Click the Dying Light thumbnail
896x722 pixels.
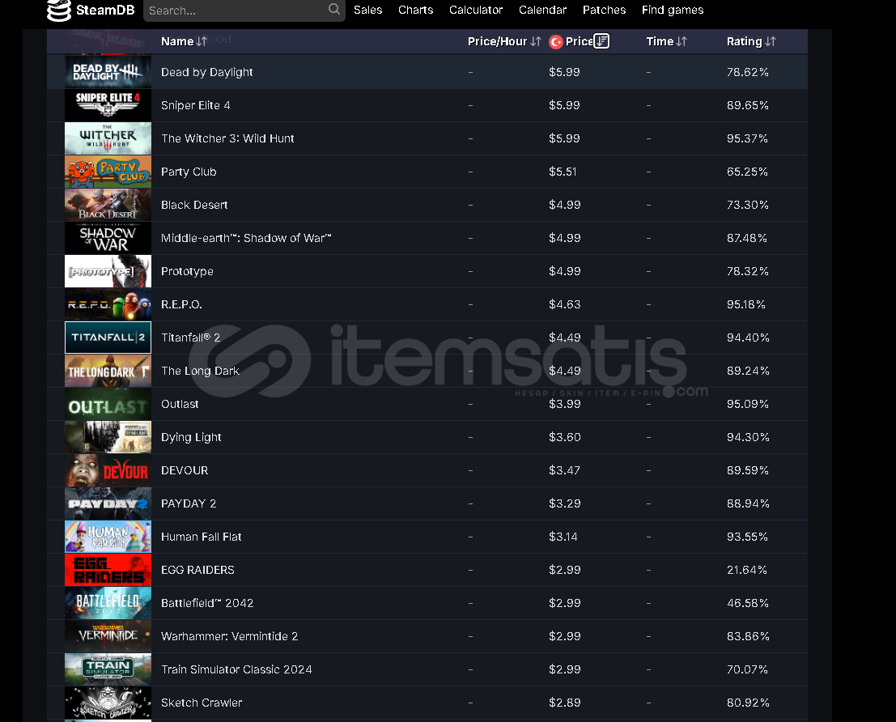[108, 437]
